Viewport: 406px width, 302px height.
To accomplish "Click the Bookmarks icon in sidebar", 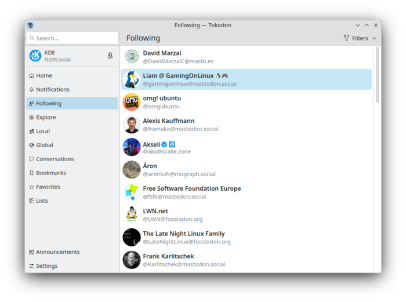I will tap(31, 173).
